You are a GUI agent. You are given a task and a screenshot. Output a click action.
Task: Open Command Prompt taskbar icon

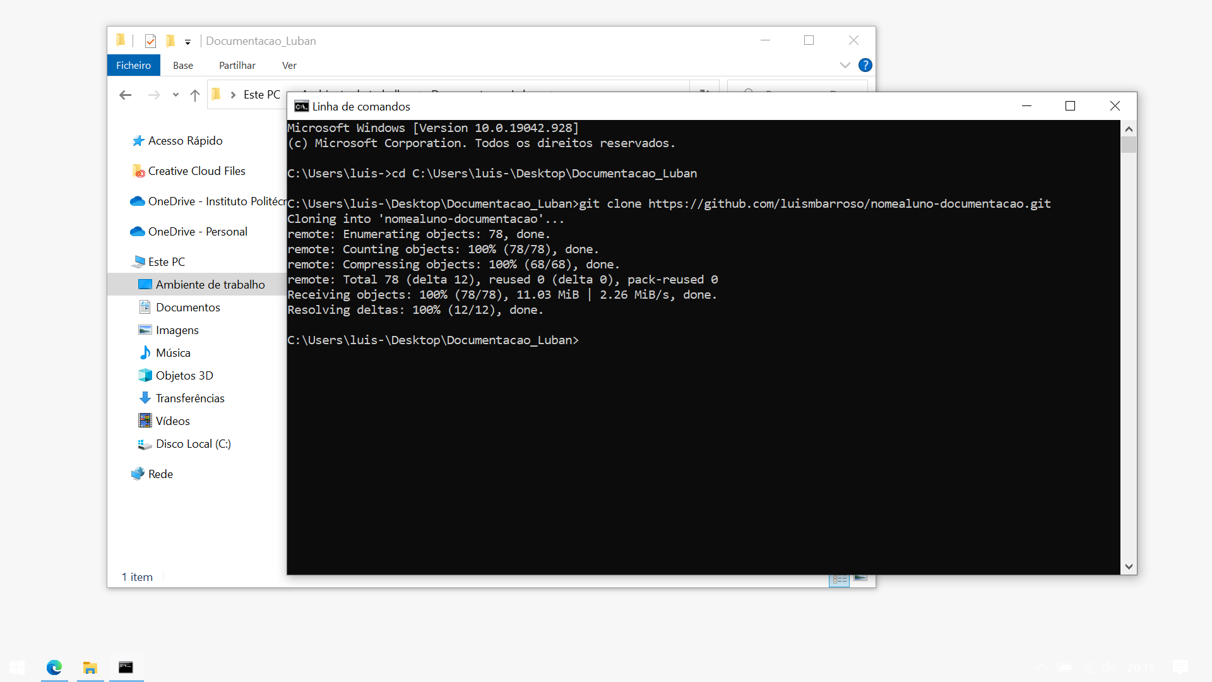point(126,667)
